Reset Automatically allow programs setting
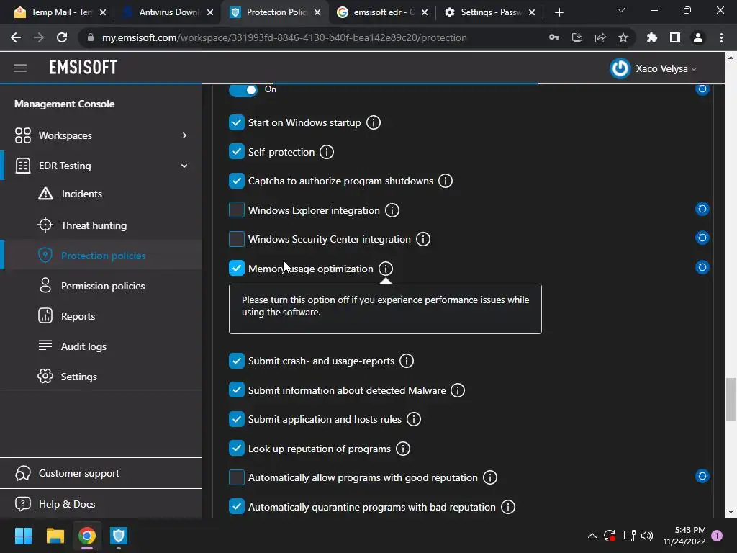This screenshot has width=737, height=553. pos(702,476)
